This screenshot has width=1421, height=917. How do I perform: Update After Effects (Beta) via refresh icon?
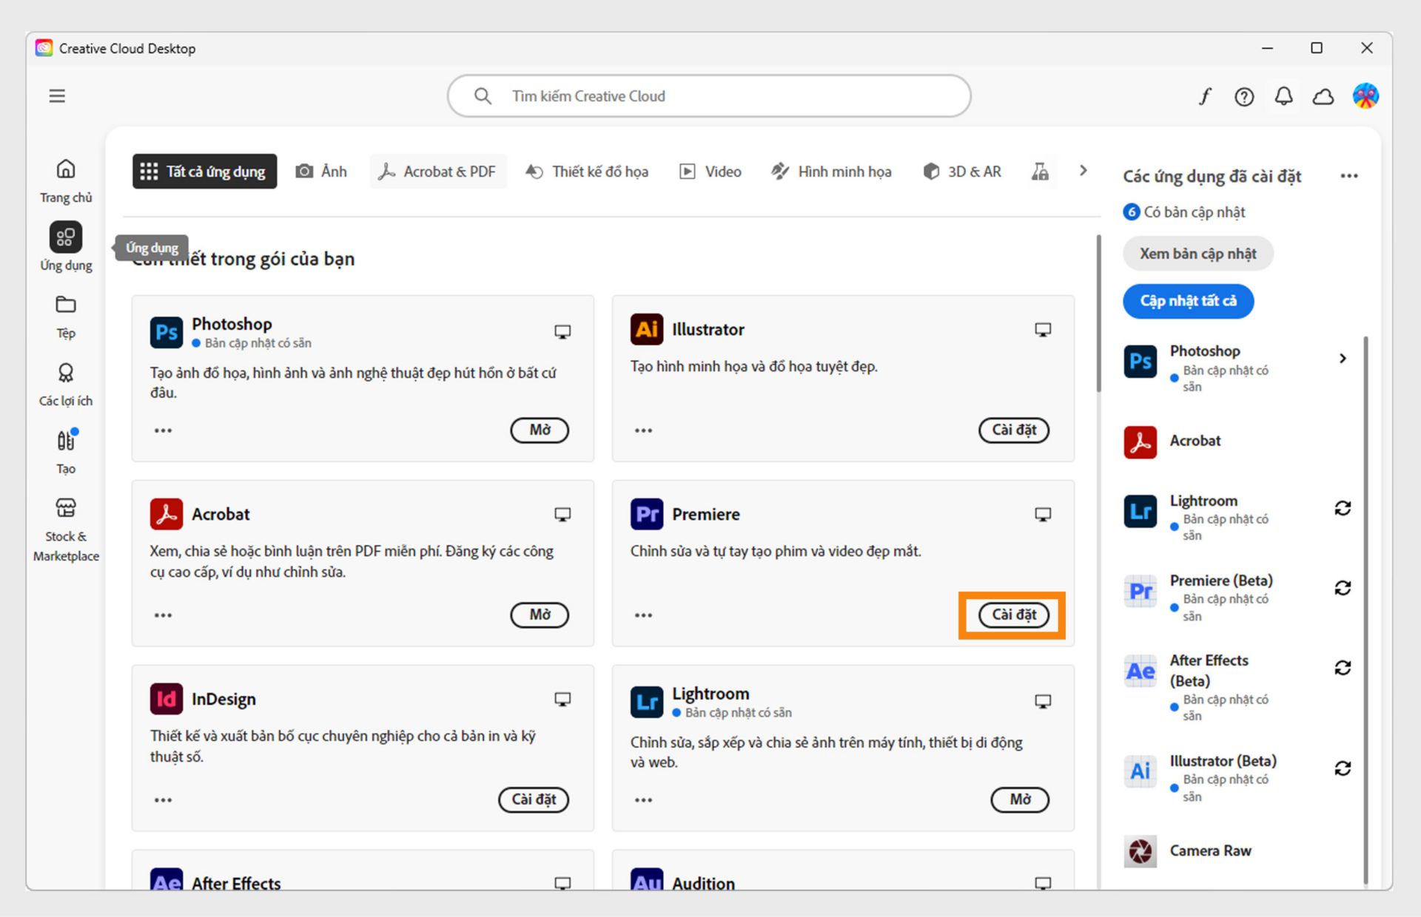coord(1343,668)
